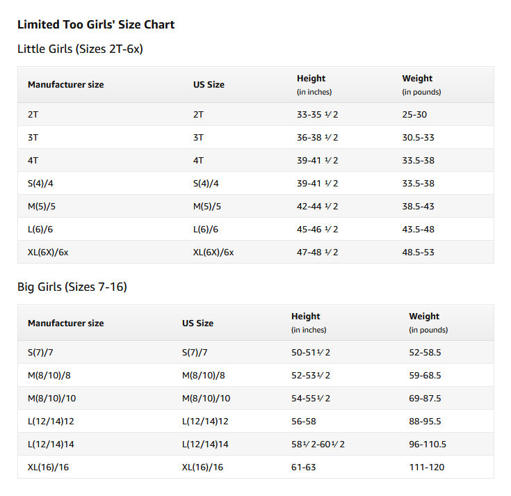Select the L(12/14)12 manufacturer size cell
Viewport: 511px width, 496px height.
(51, 422)
